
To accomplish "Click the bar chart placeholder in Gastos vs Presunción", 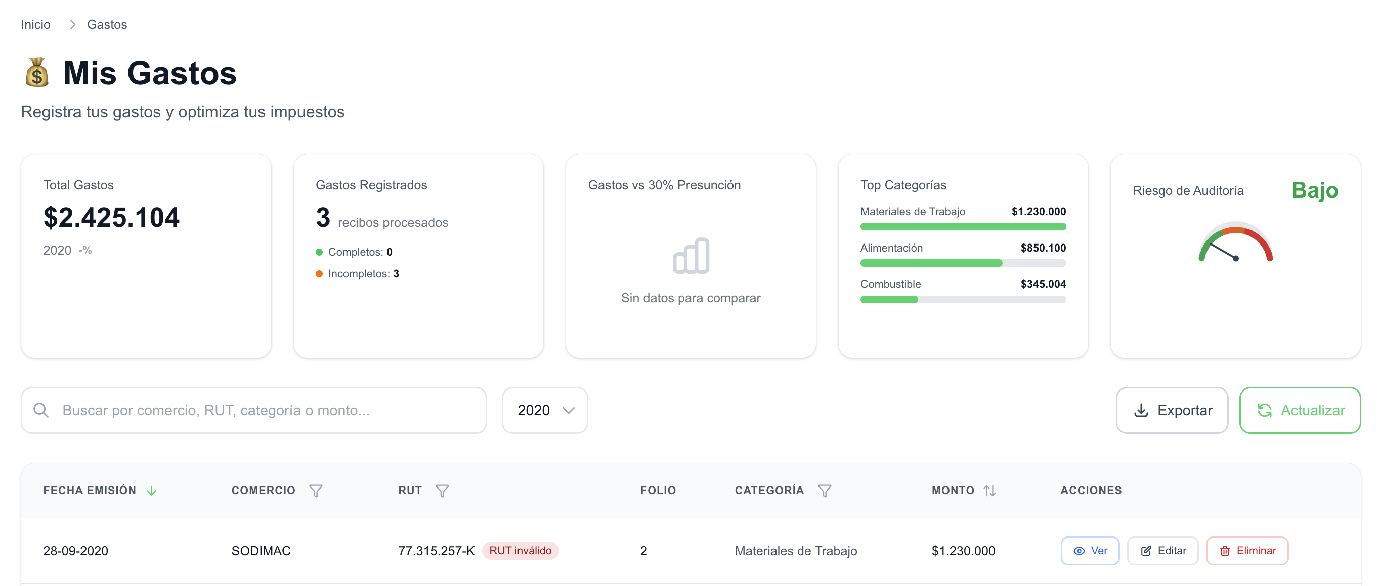I will [692, 256].
